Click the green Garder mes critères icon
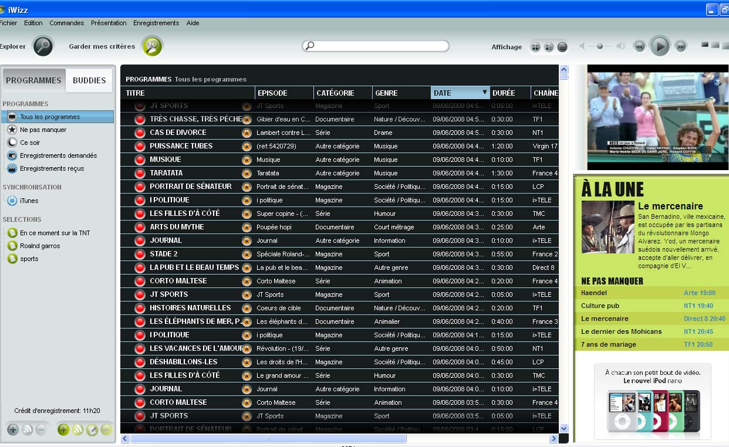This screenshot has width=729, height=447. (152, 46)
